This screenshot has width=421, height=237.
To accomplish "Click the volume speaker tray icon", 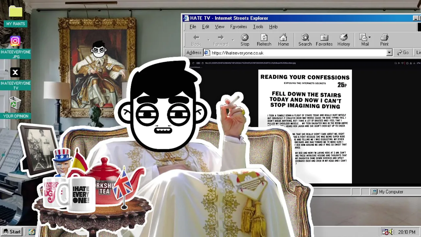I will (391, 232).
